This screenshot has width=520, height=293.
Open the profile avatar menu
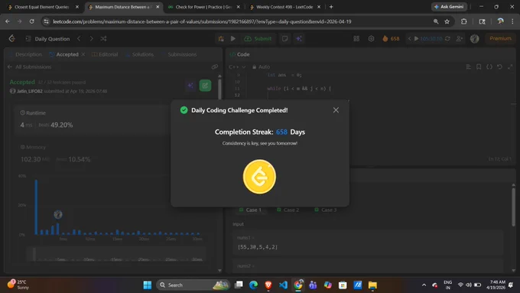(475, 39)
